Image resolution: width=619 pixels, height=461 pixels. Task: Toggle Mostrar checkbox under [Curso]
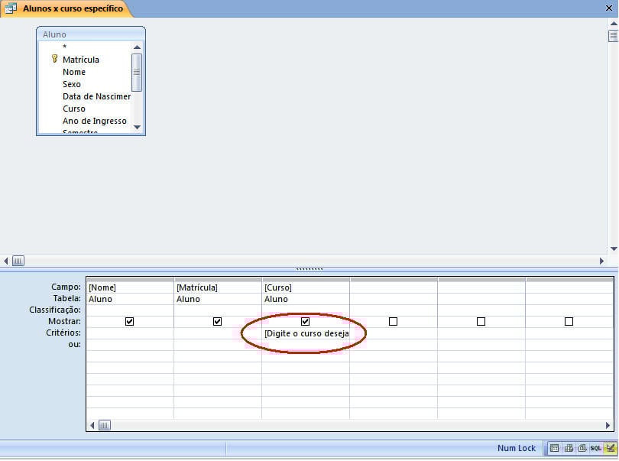tap(305, 322)
